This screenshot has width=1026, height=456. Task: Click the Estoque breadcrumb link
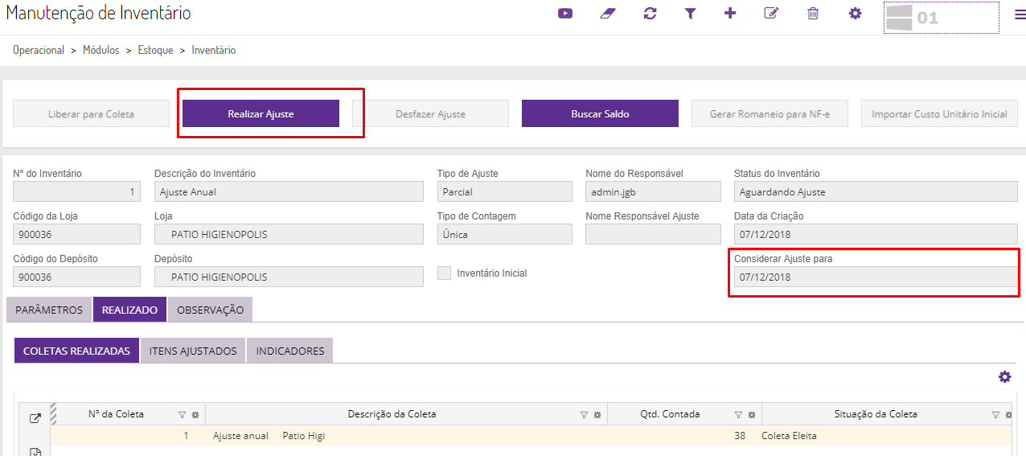155,50
